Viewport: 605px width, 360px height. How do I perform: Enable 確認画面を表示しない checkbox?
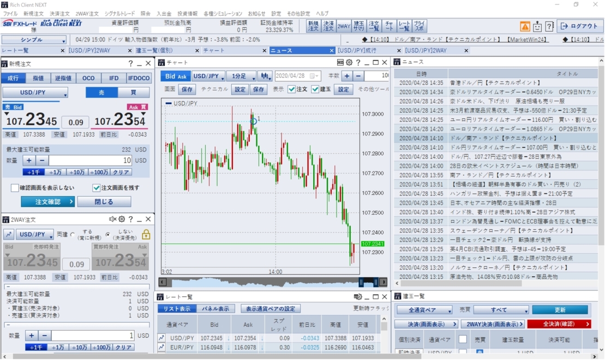tap(15, 188)
